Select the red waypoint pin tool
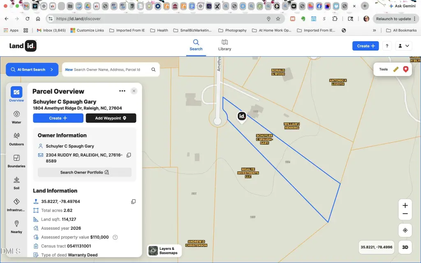 coord(406,69)
